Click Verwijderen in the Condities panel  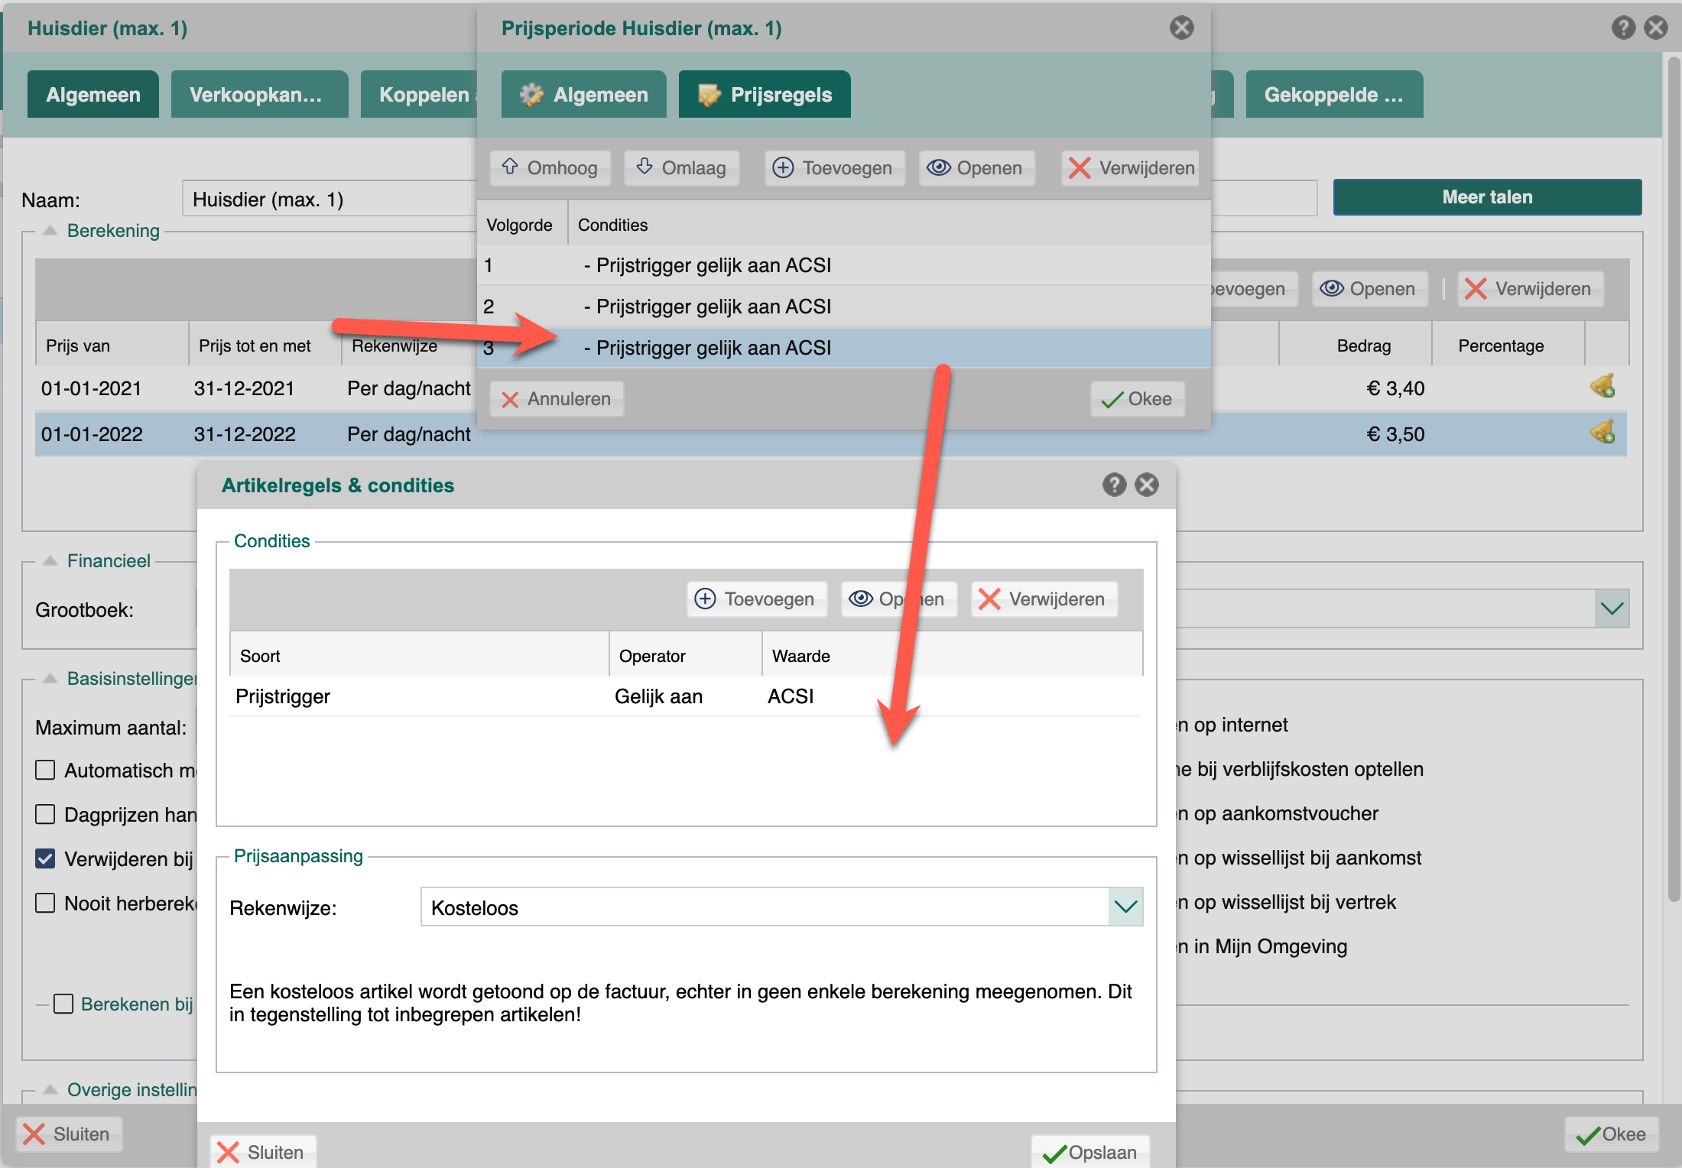click(x=1044, y=599)
